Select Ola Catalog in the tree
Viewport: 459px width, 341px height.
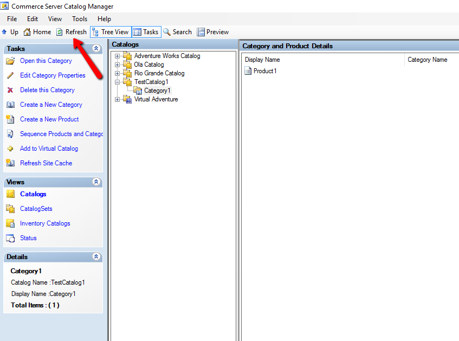(149, 65)
